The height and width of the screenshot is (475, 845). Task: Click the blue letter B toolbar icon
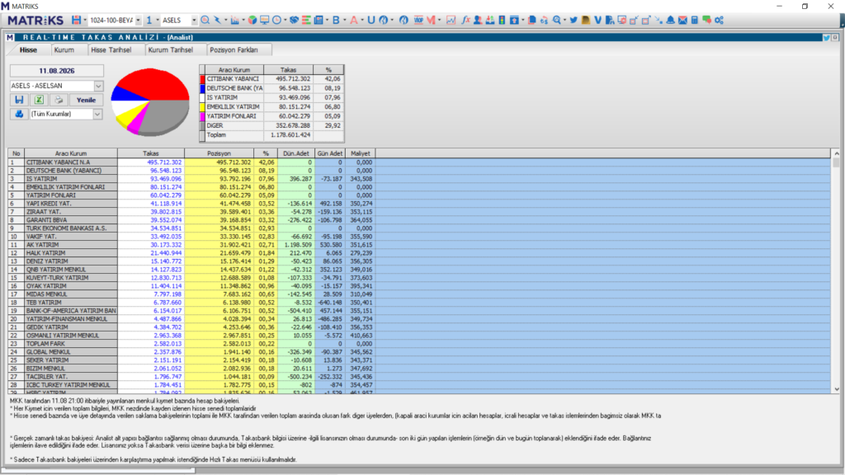(337, 20)
